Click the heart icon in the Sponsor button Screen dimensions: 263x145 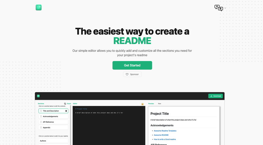point(127,74)
